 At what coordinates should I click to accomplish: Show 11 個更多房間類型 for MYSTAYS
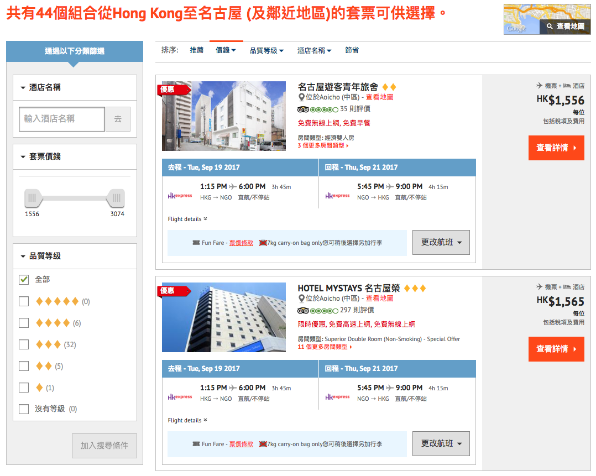click(325, 347)
